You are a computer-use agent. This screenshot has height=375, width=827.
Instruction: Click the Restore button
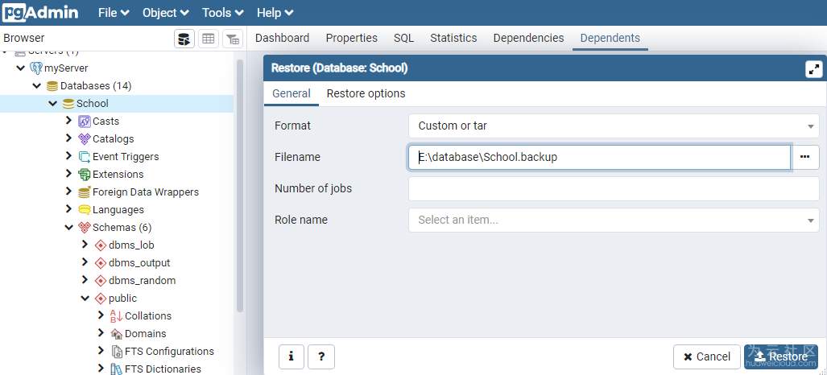(780, 356)
